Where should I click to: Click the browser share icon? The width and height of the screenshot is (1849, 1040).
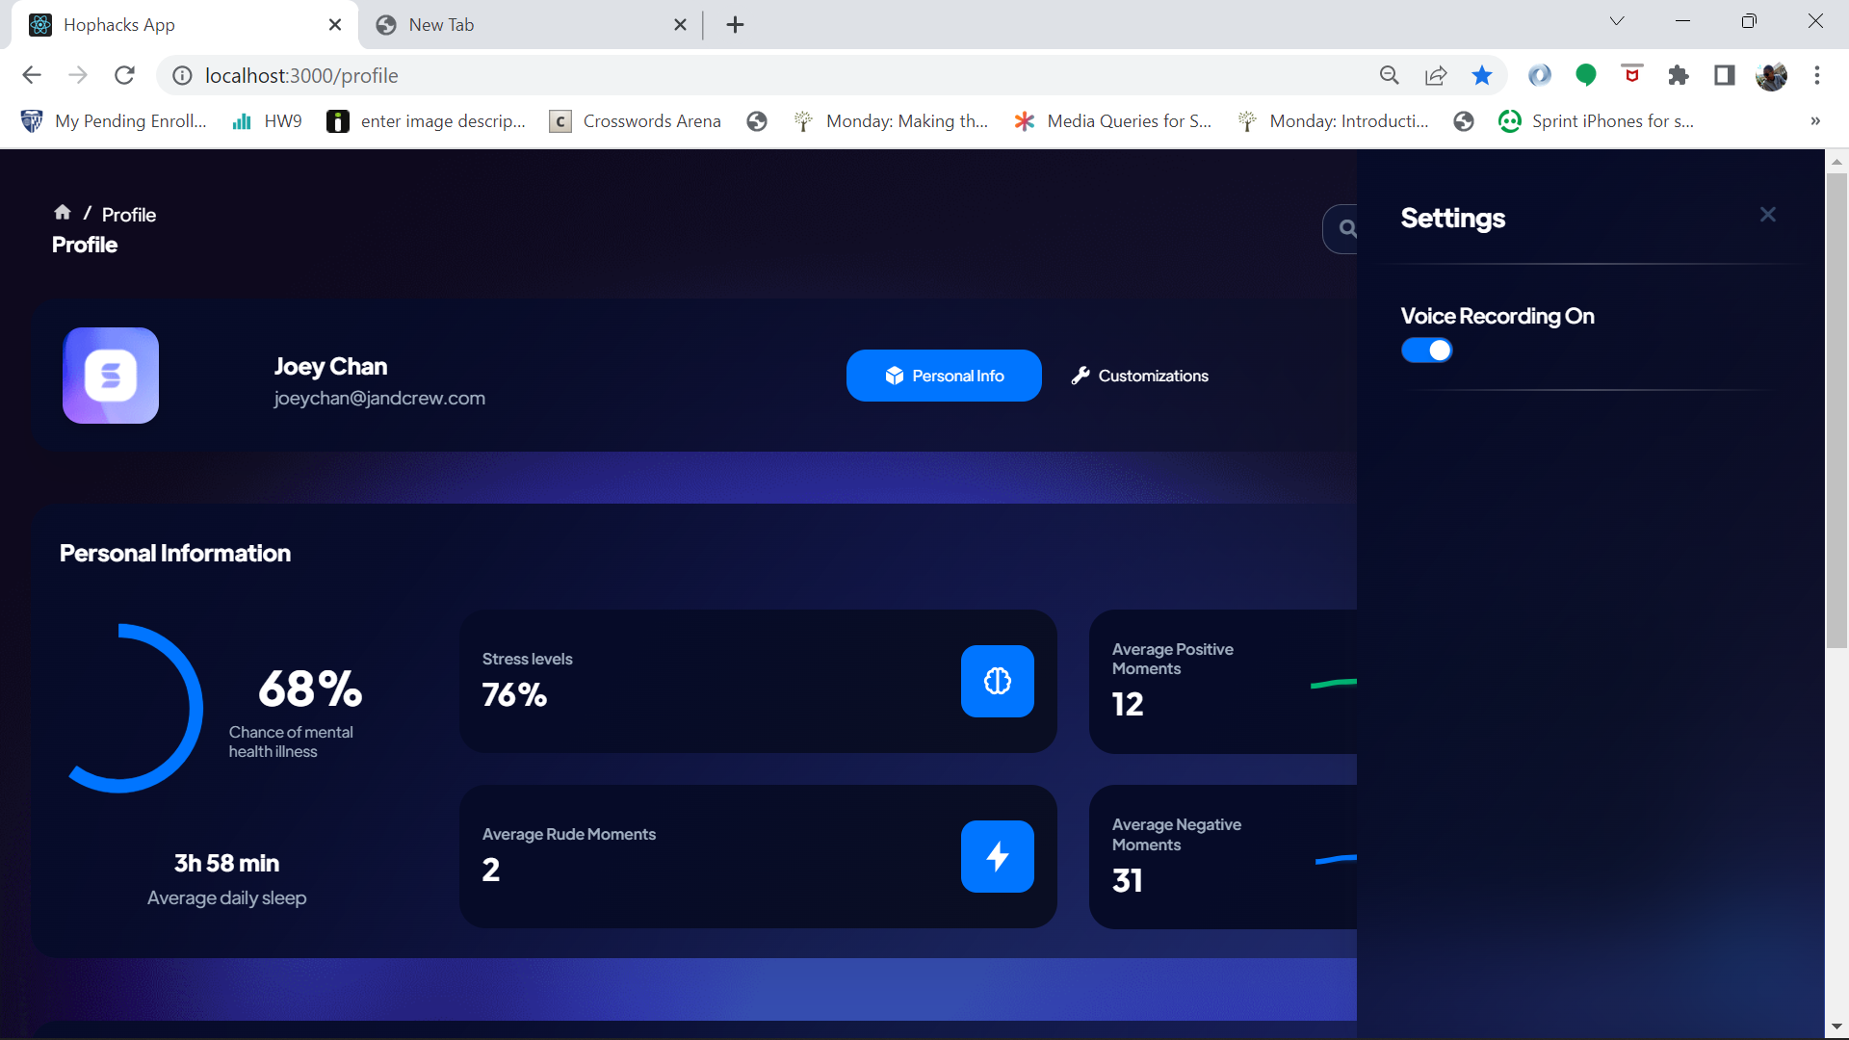(x=1436, y=75)
